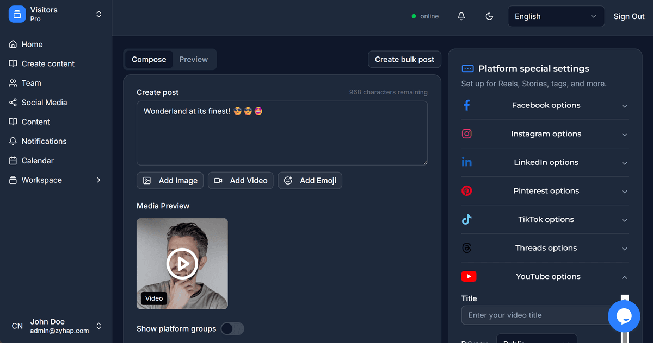
Task: Click the TikTok logo icon
Action: point(467,219)
